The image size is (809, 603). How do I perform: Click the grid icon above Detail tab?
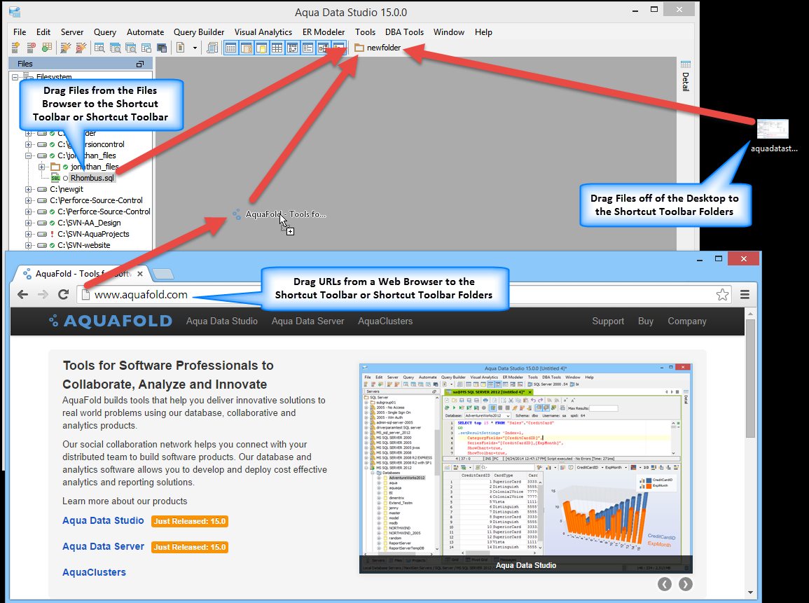tap(685, 64)
